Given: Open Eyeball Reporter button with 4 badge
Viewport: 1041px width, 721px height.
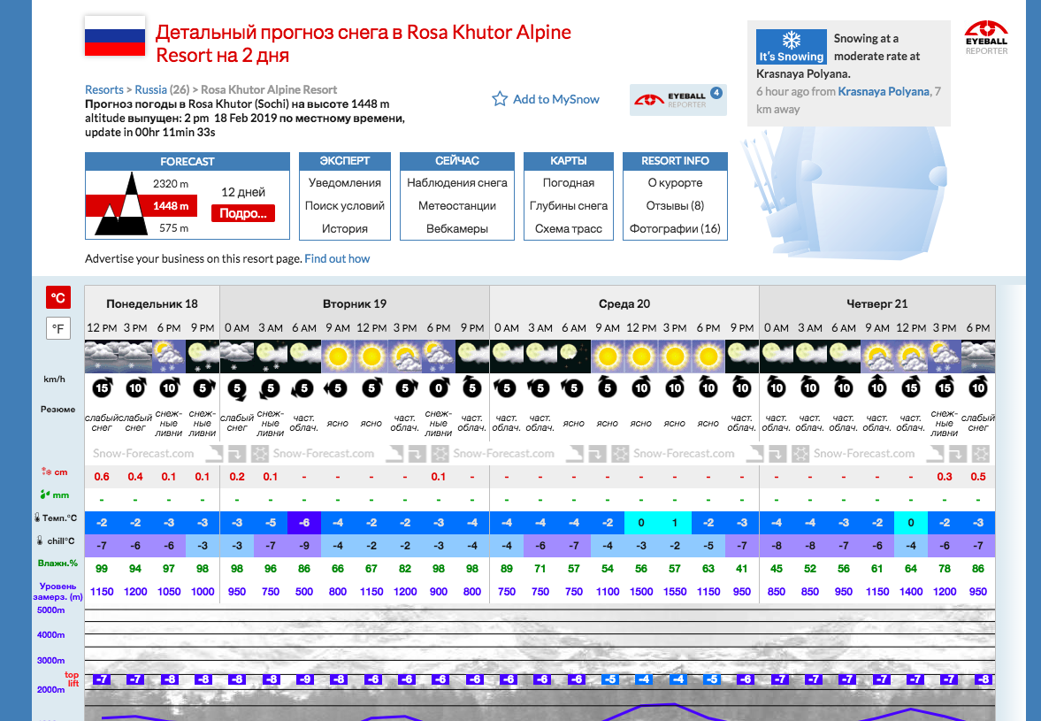Looking at the screenshot, I should pyautogui.click(x=677, y=100).
